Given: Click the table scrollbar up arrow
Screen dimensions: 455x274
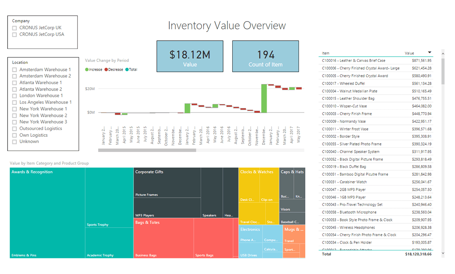Looking at the screenshot, I should coord(443,53).
